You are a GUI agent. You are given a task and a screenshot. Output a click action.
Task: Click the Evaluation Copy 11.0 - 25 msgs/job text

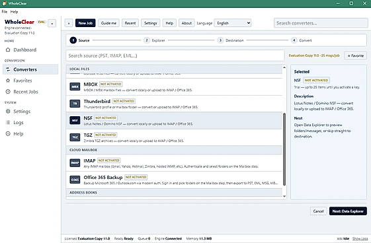[314, 55]
